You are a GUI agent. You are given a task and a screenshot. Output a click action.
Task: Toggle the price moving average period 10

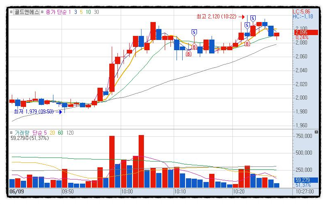pos(88,12)
